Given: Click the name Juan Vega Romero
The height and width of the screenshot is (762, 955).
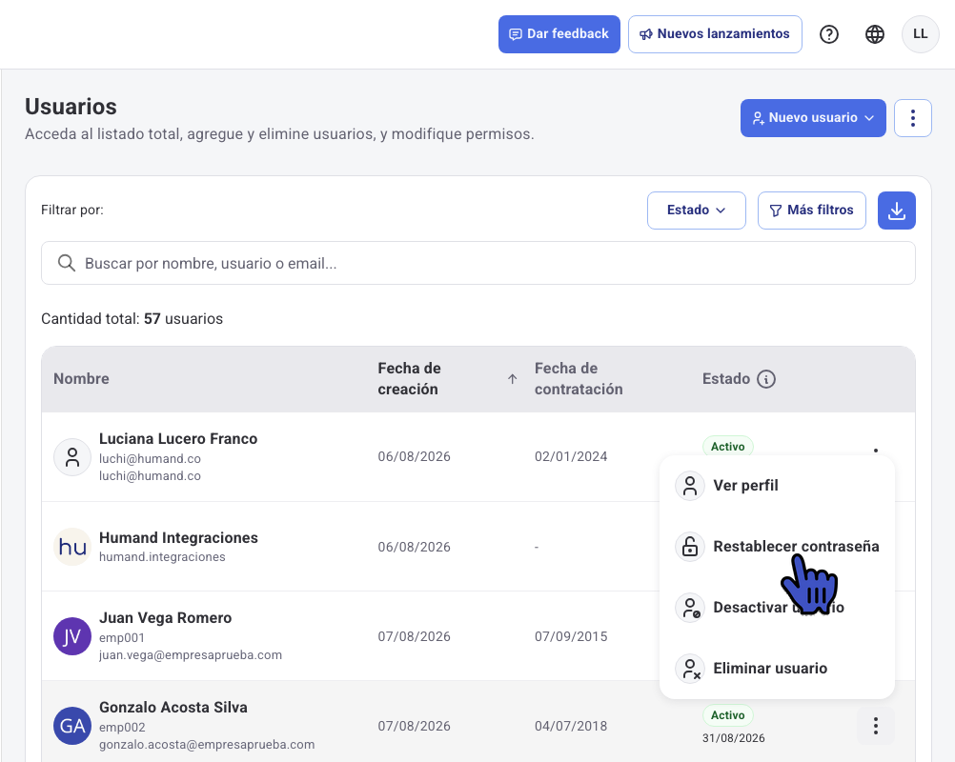Looking at the screenshot, I should 166,618.
